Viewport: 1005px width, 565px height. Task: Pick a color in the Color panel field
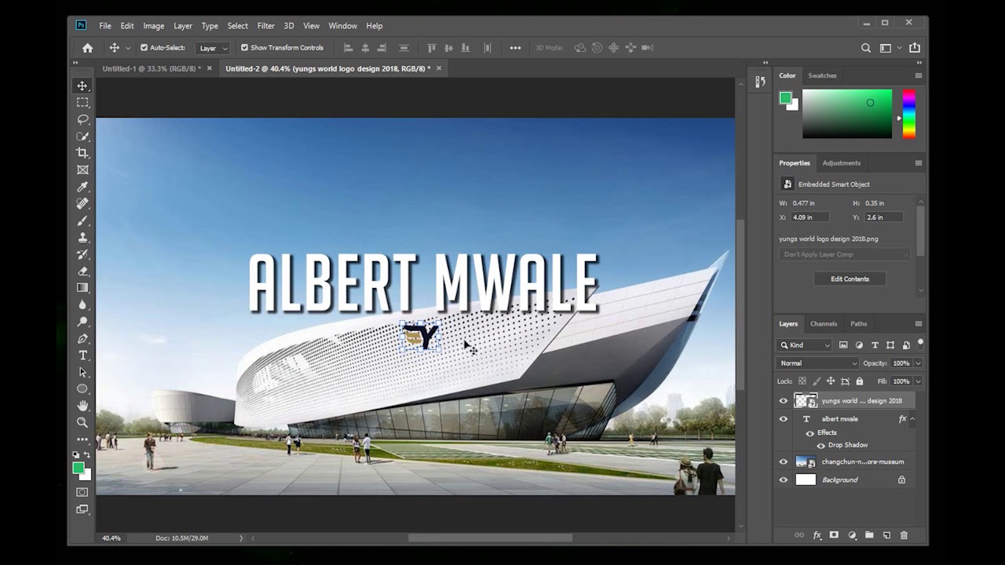point(847,114)
